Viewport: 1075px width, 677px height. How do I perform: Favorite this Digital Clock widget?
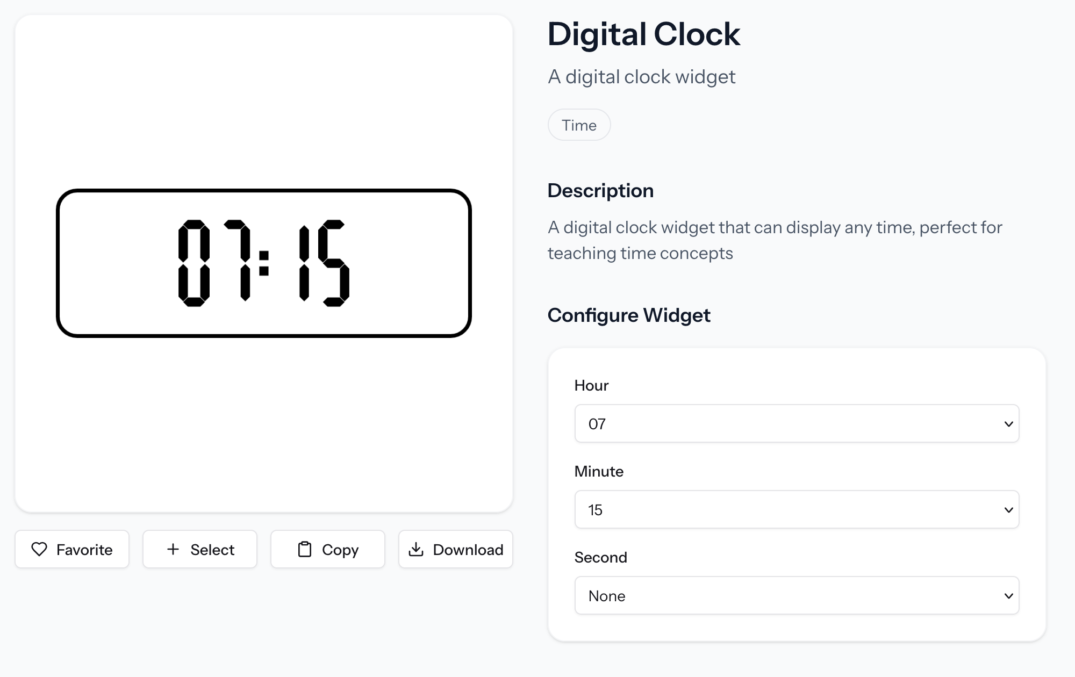click(71, 549)
